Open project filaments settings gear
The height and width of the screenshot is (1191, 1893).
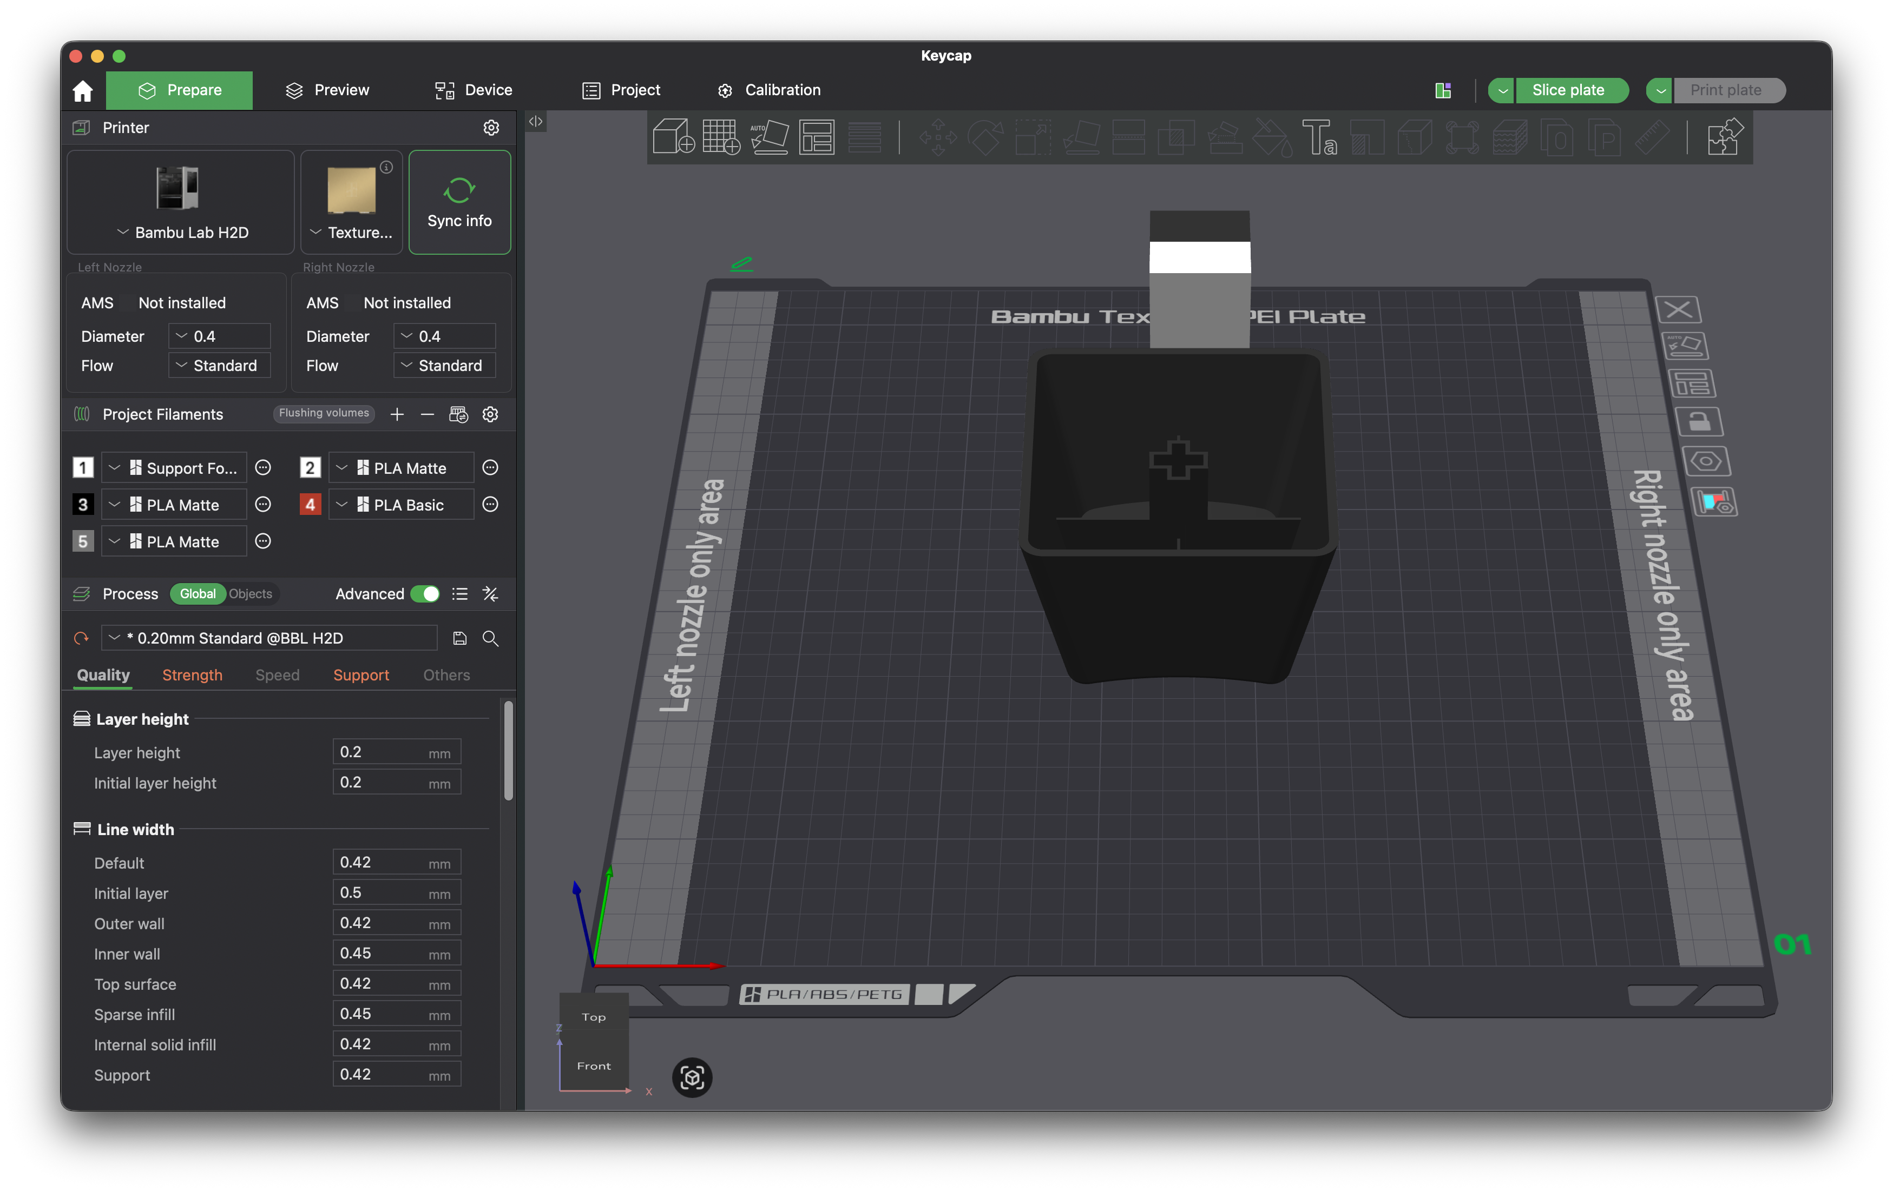point(490,414)
